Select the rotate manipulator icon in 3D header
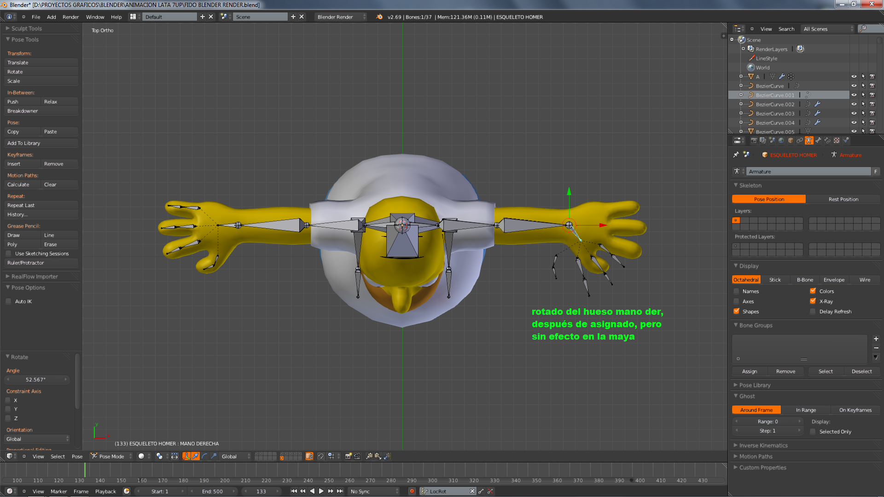The height and width of the screenshot is (497, 884). [x=204, y=456]
